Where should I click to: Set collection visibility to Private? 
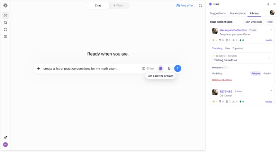255,74
